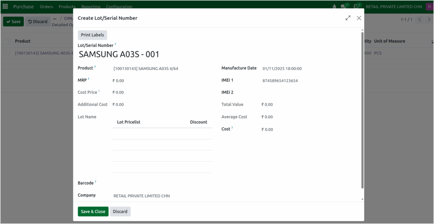Open the apps grid menu icon
This screenshot has width=434, height=224.
pos(5,6)
